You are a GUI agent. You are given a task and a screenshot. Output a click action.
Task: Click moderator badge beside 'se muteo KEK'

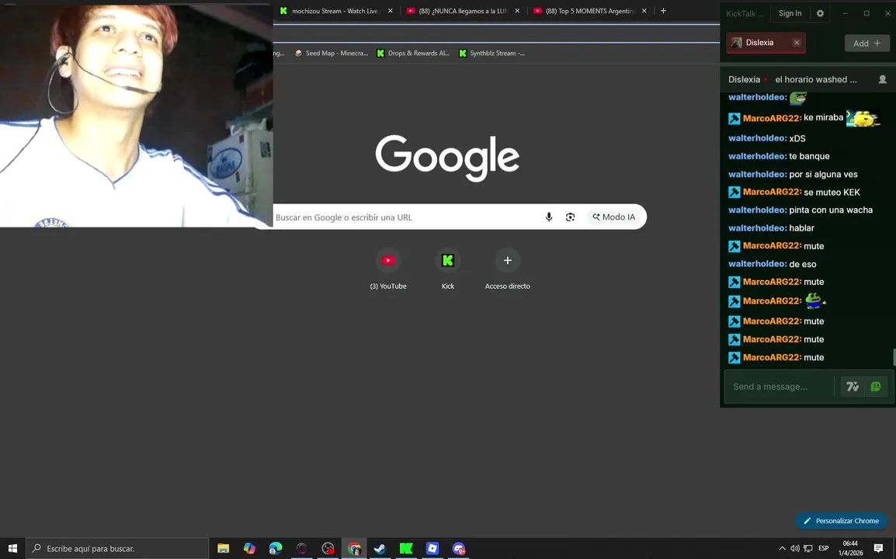point(735,192)
